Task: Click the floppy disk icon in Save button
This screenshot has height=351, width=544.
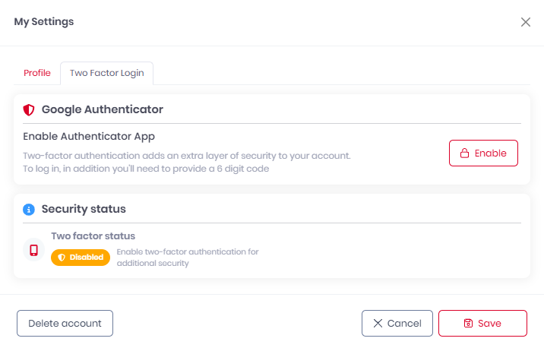Action: [x=469, y=323]
